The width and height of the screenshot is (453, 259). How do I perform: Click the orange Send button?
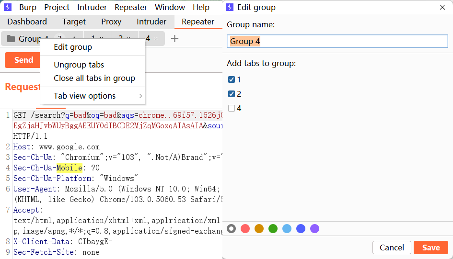click(23, 60)
